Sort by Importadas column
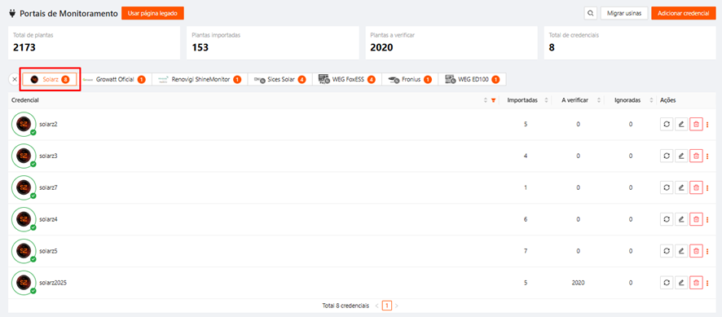The width and height of the screenshot is (722, 317). [x=546, y=100]
